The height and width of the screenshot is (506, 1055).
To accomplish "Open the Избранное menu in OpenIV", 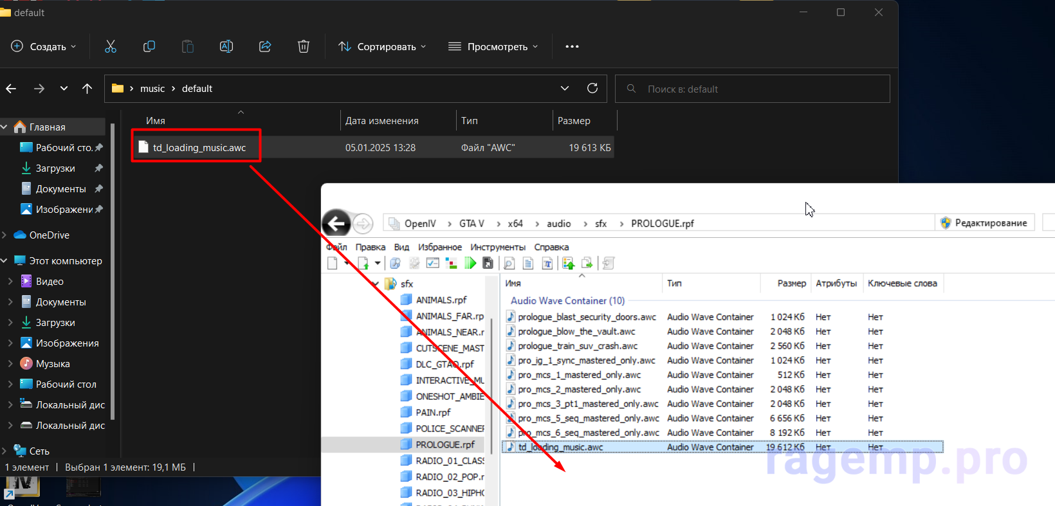I will tap(439, 247).
